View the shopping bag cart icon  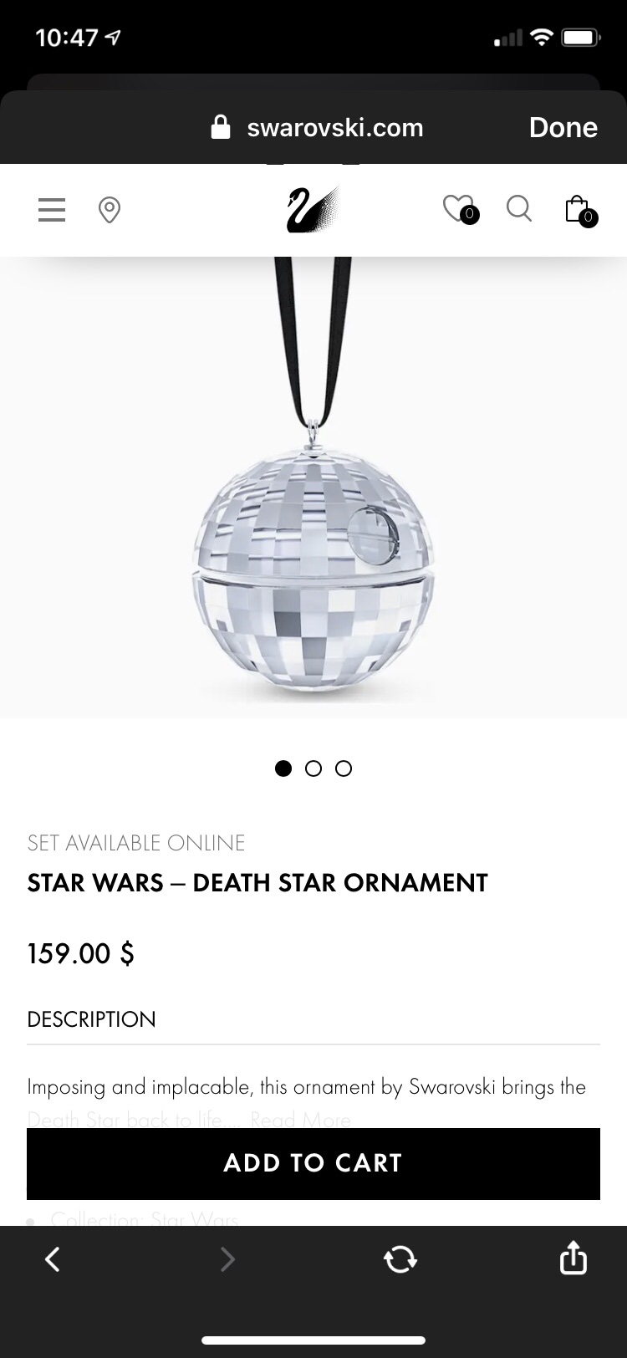580,211
